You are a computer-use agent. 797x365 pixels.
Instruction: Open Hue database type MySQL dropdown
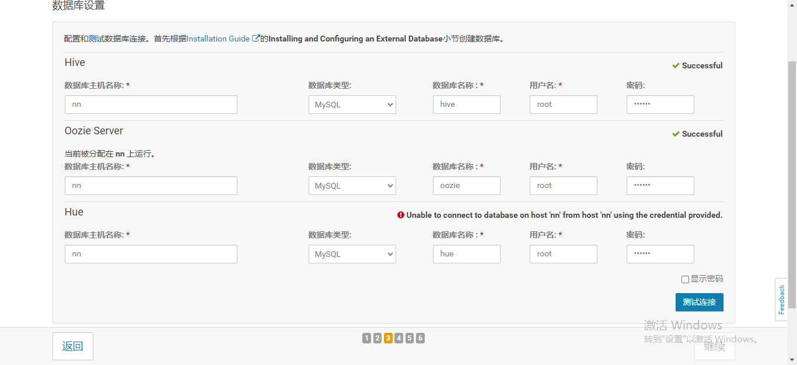coord(352,254)
